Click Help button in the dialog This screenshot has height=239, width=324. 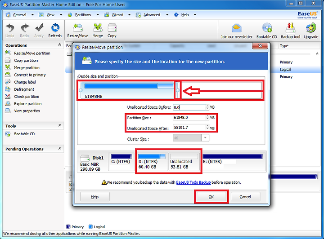tap(95, 197)
